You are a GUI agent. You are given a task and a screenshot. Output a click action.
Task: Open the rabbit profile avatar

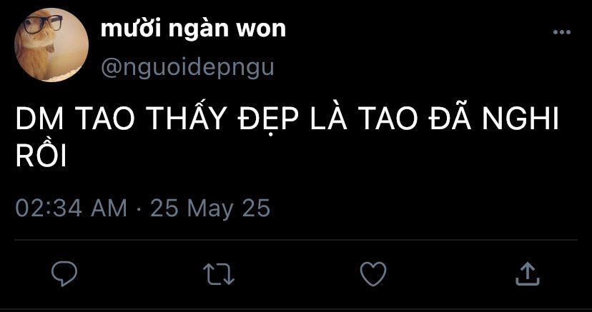[x=51, y=45]
